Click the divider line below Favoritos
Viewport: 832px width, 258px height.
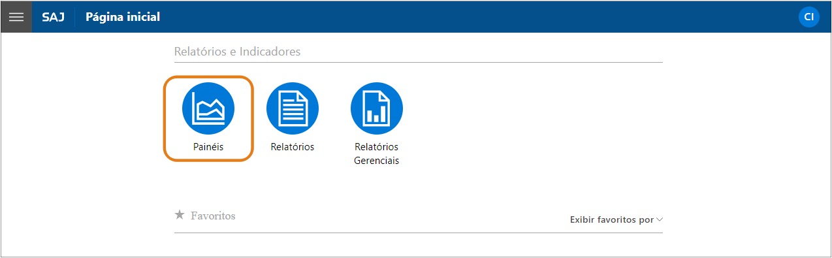(419, 233)
